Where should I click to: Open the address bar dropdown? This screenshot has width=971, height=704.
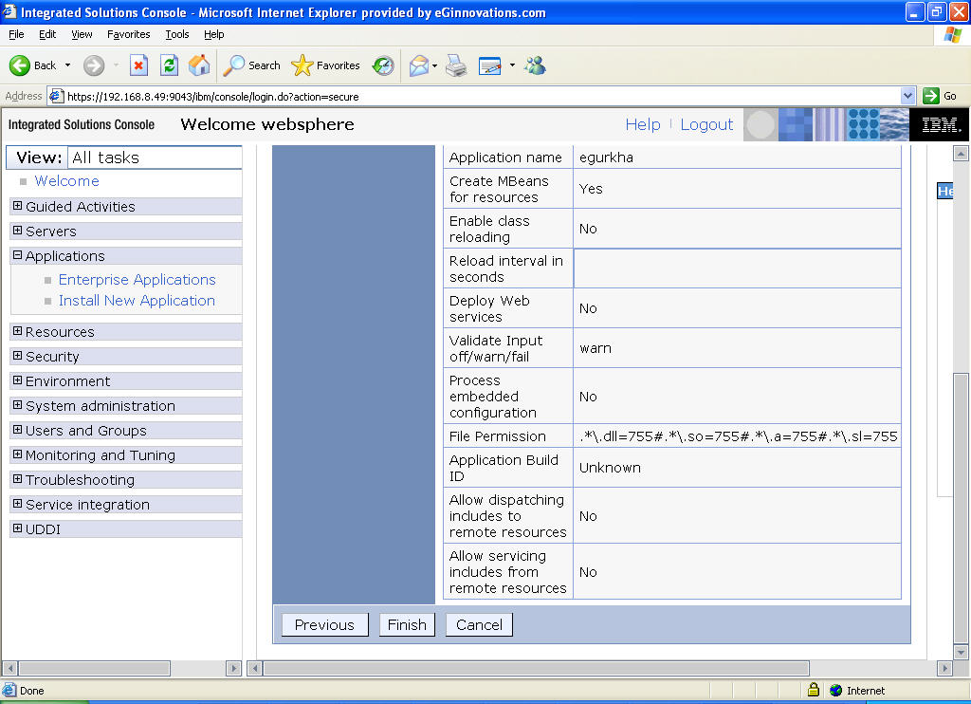pos(907,96)
